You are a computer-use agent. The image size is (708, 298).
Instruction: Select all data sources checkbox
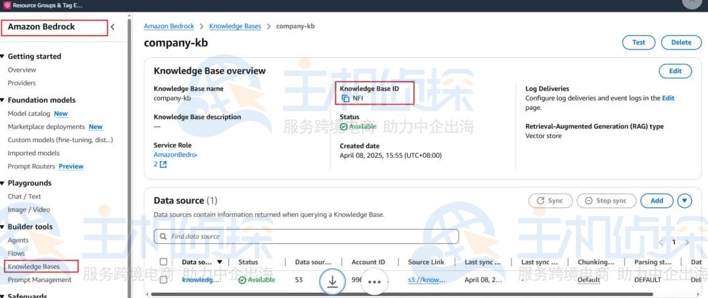pos(163,262)
